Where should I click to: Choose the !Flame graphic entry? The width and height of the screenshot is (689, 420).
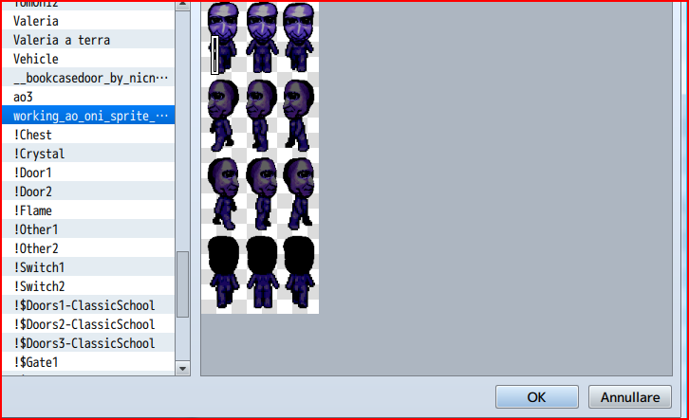[88, 210]
